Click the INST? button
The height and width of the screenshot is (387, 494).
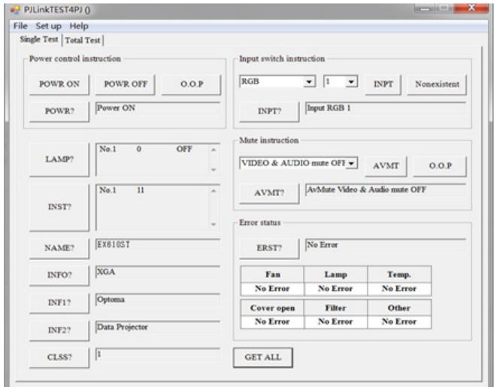click(x=59, y=207)
